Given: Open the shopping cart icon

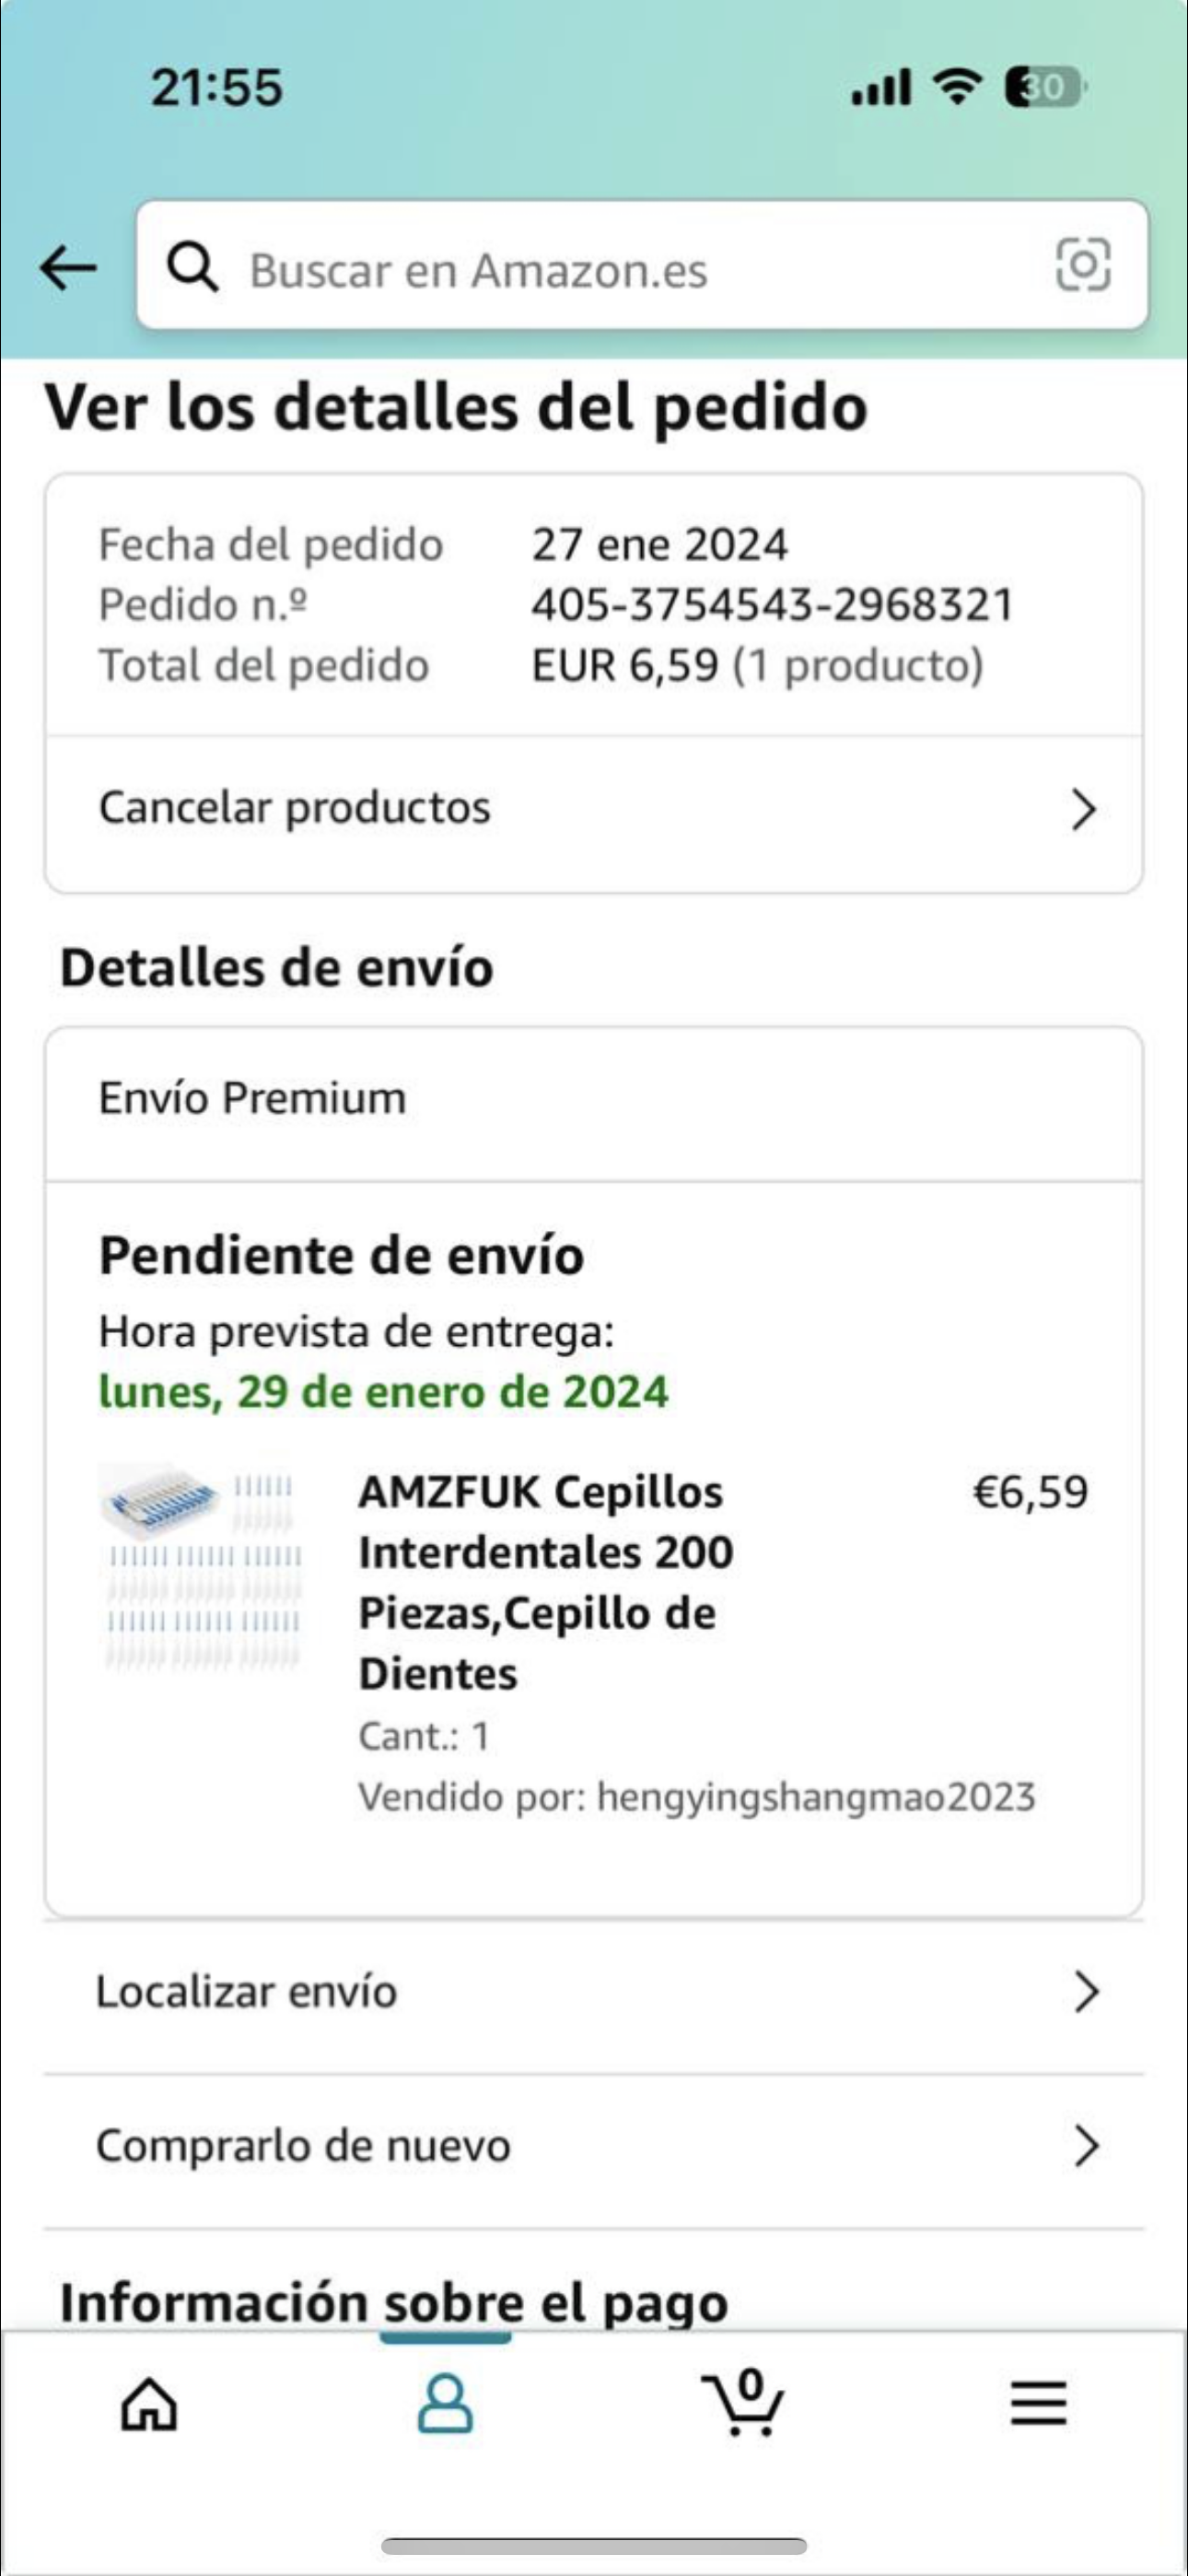Looking at the screenshot, I should (742, 2403).
